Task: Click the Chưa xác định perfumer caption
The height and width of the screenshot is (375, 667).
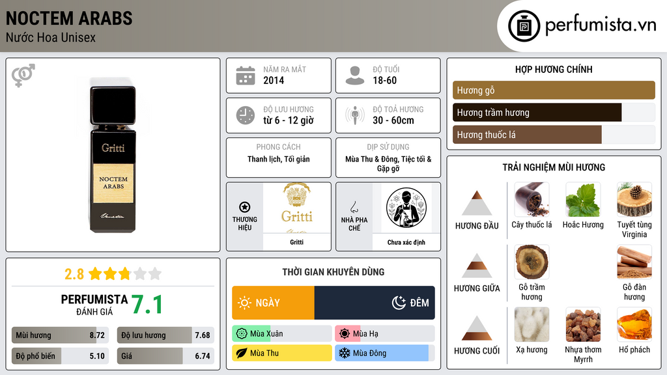Action: [406, 242]
